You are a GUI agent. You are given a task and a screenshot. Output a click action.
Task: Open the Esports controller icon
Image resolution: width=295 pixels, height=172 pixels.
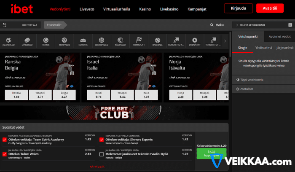click(83, 40)
